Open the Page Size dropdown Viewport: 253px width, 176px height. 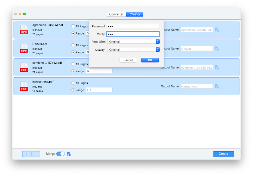[133, 42]
